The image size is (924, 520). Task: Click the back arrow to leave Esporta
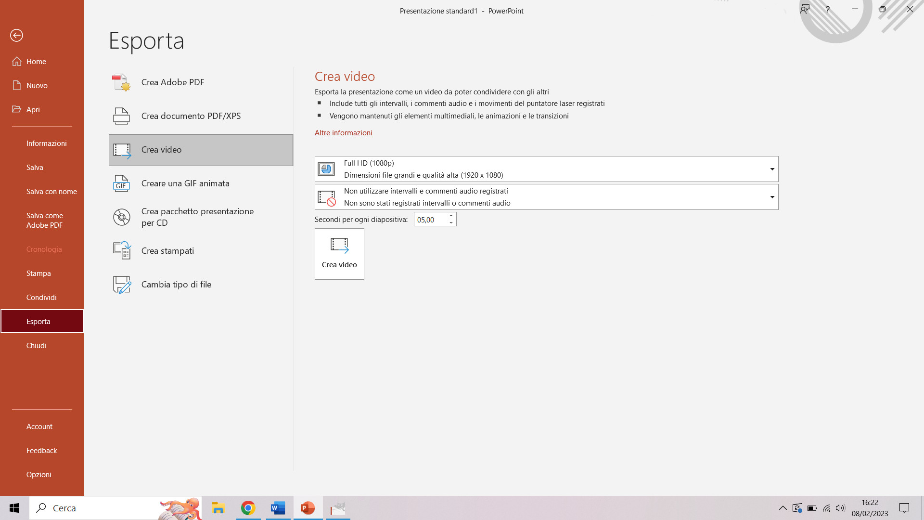pos(16,35)
